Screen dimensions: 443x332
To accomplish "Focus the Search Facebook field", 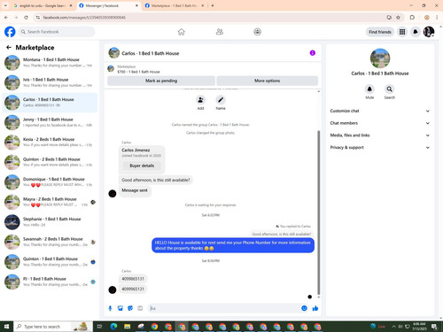I will point(57,32).
